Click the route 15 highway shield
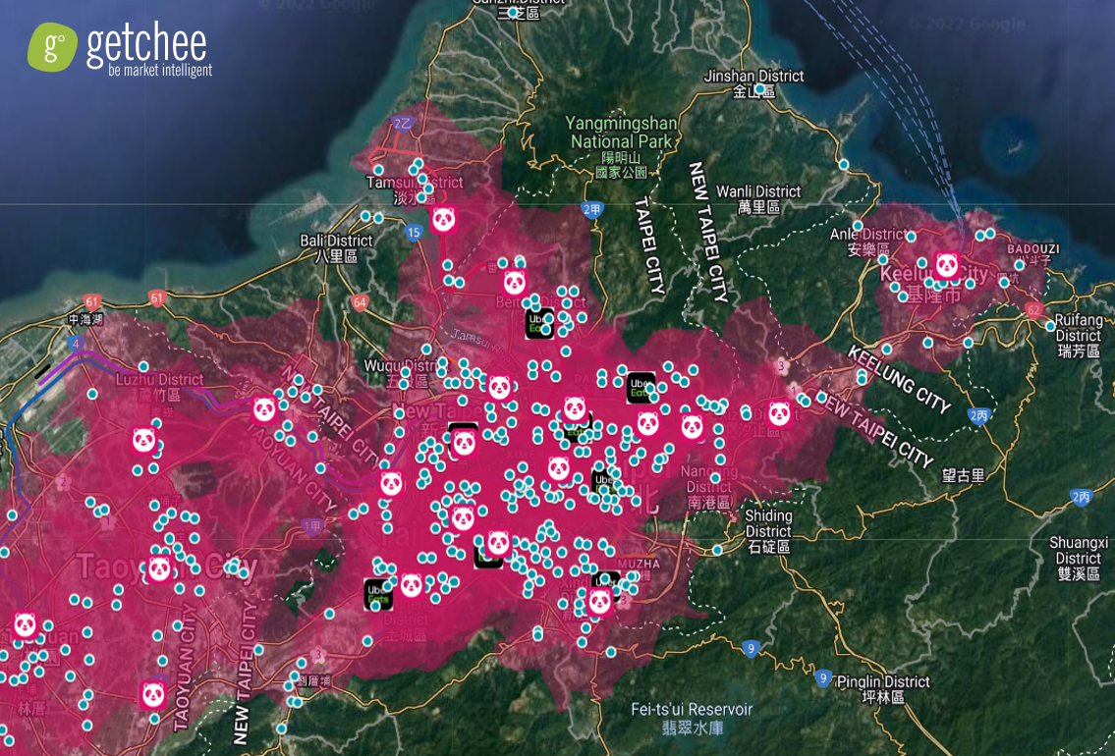Viewport: 1115px width, 756px height. (414, 232)
